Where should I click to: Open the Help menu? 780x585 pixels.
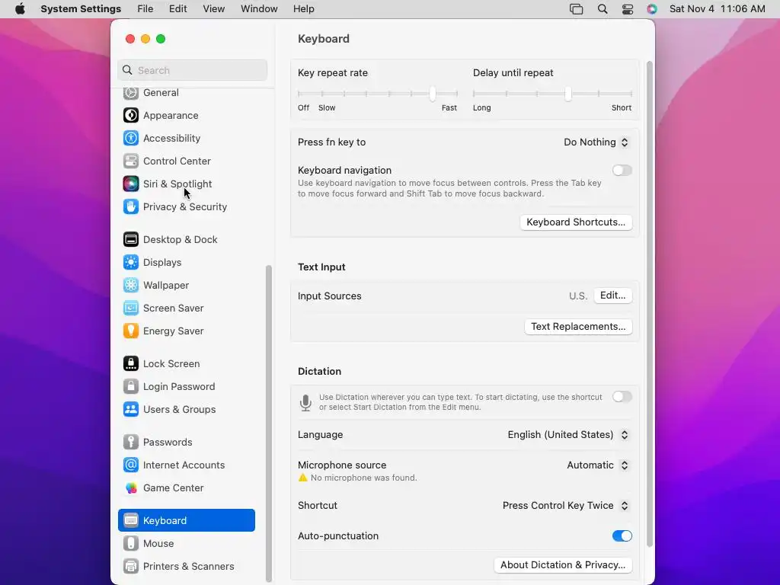point(303,9)
